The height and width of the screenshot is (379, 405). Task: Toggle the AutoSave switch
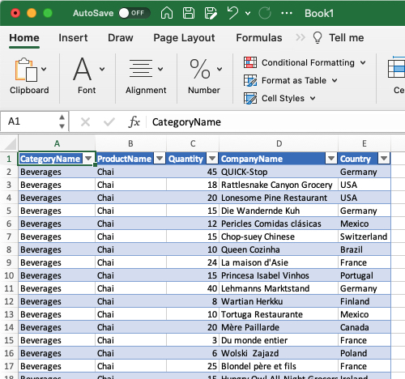[x=134, y=13]
